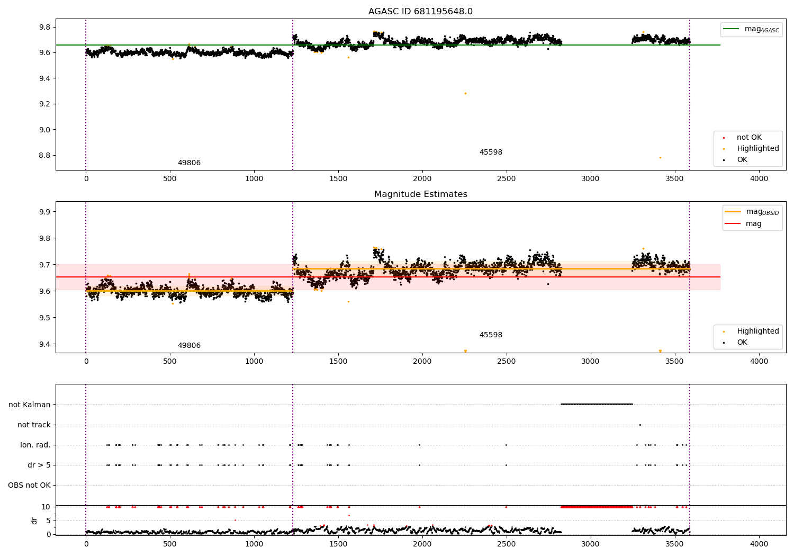The width and height of the screenshot is (794, 556).
Task: Click the 'OBS not OK' y-axis label
Action: click(29, 485)
